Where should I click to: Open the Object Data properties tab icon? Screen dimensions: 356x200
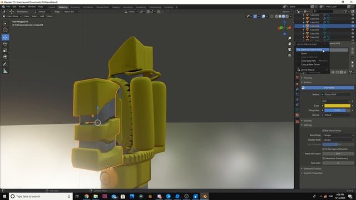[x=297, y=110]
